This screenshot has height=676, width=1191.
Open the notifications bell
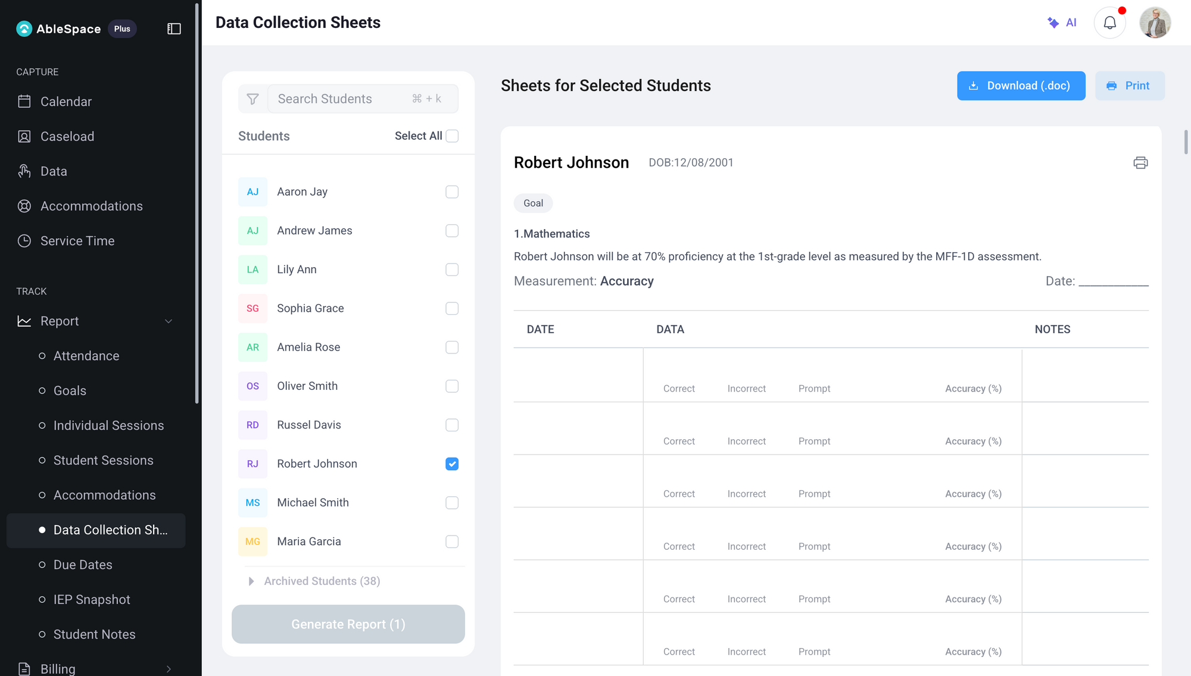pos(1109,23)
